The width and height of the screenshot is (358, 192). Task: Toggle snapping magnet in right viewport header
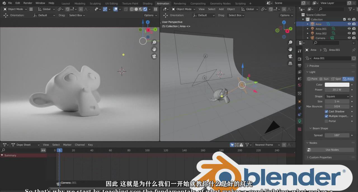pos(271,9)
